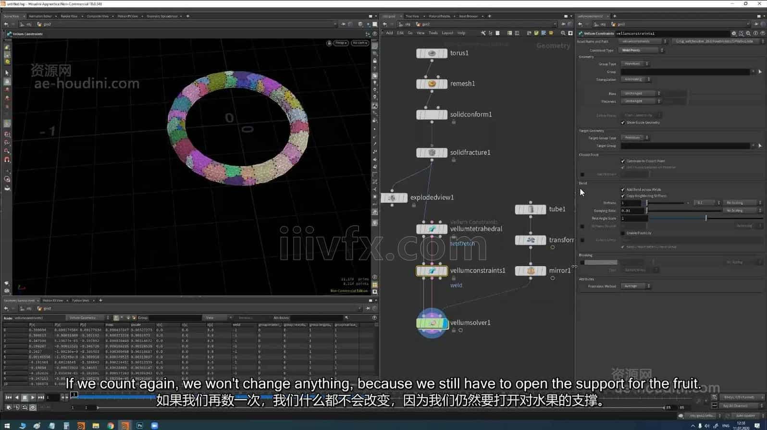Switch to Render View tab
Viewport: 767px width, 430px height.
69,16
